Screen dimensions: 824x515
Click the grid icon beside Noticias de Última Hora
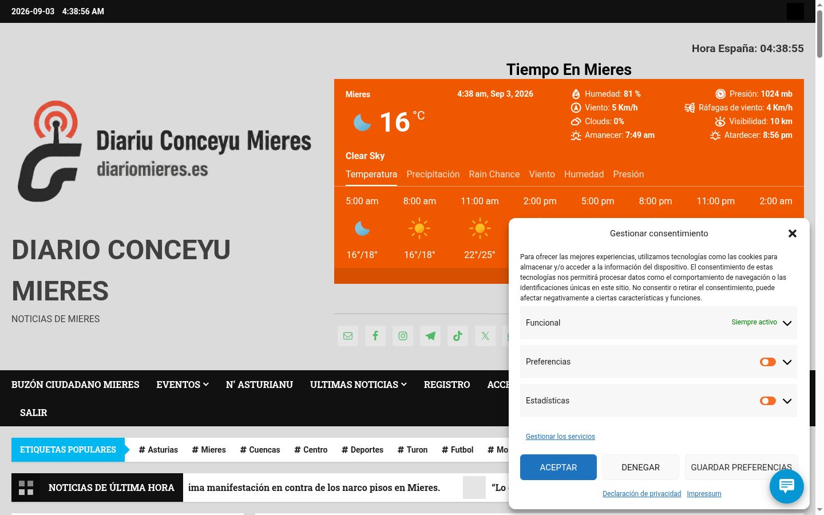[26, 488]
